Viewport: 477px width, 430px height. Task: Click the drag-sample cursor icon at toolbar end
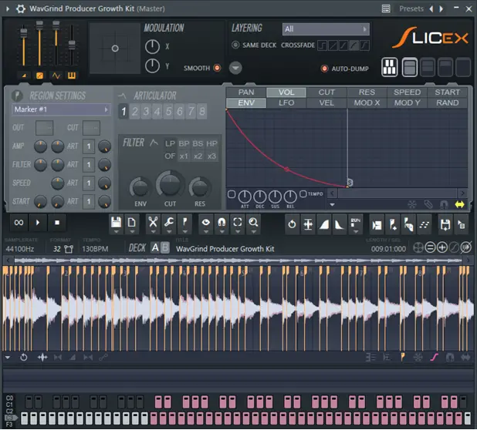(x=462, y=225)
